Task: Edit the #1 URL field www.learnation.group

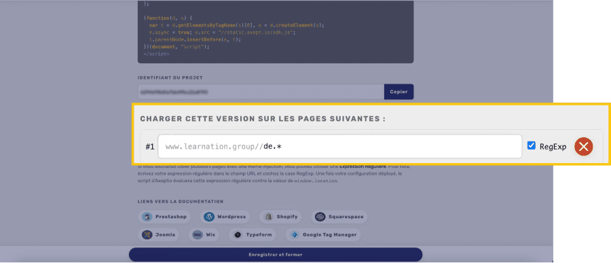Action: point(339,147)
